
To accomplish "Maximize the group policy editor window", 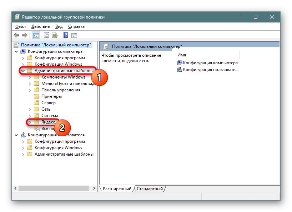I will coord(256,17).
